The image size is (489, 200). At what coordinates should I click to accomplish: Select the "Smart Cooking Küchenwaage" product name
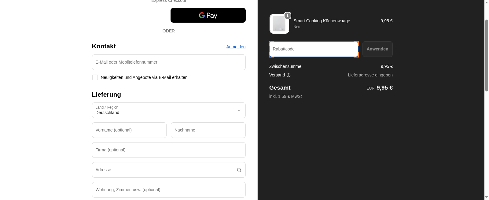tap(322, 21)
